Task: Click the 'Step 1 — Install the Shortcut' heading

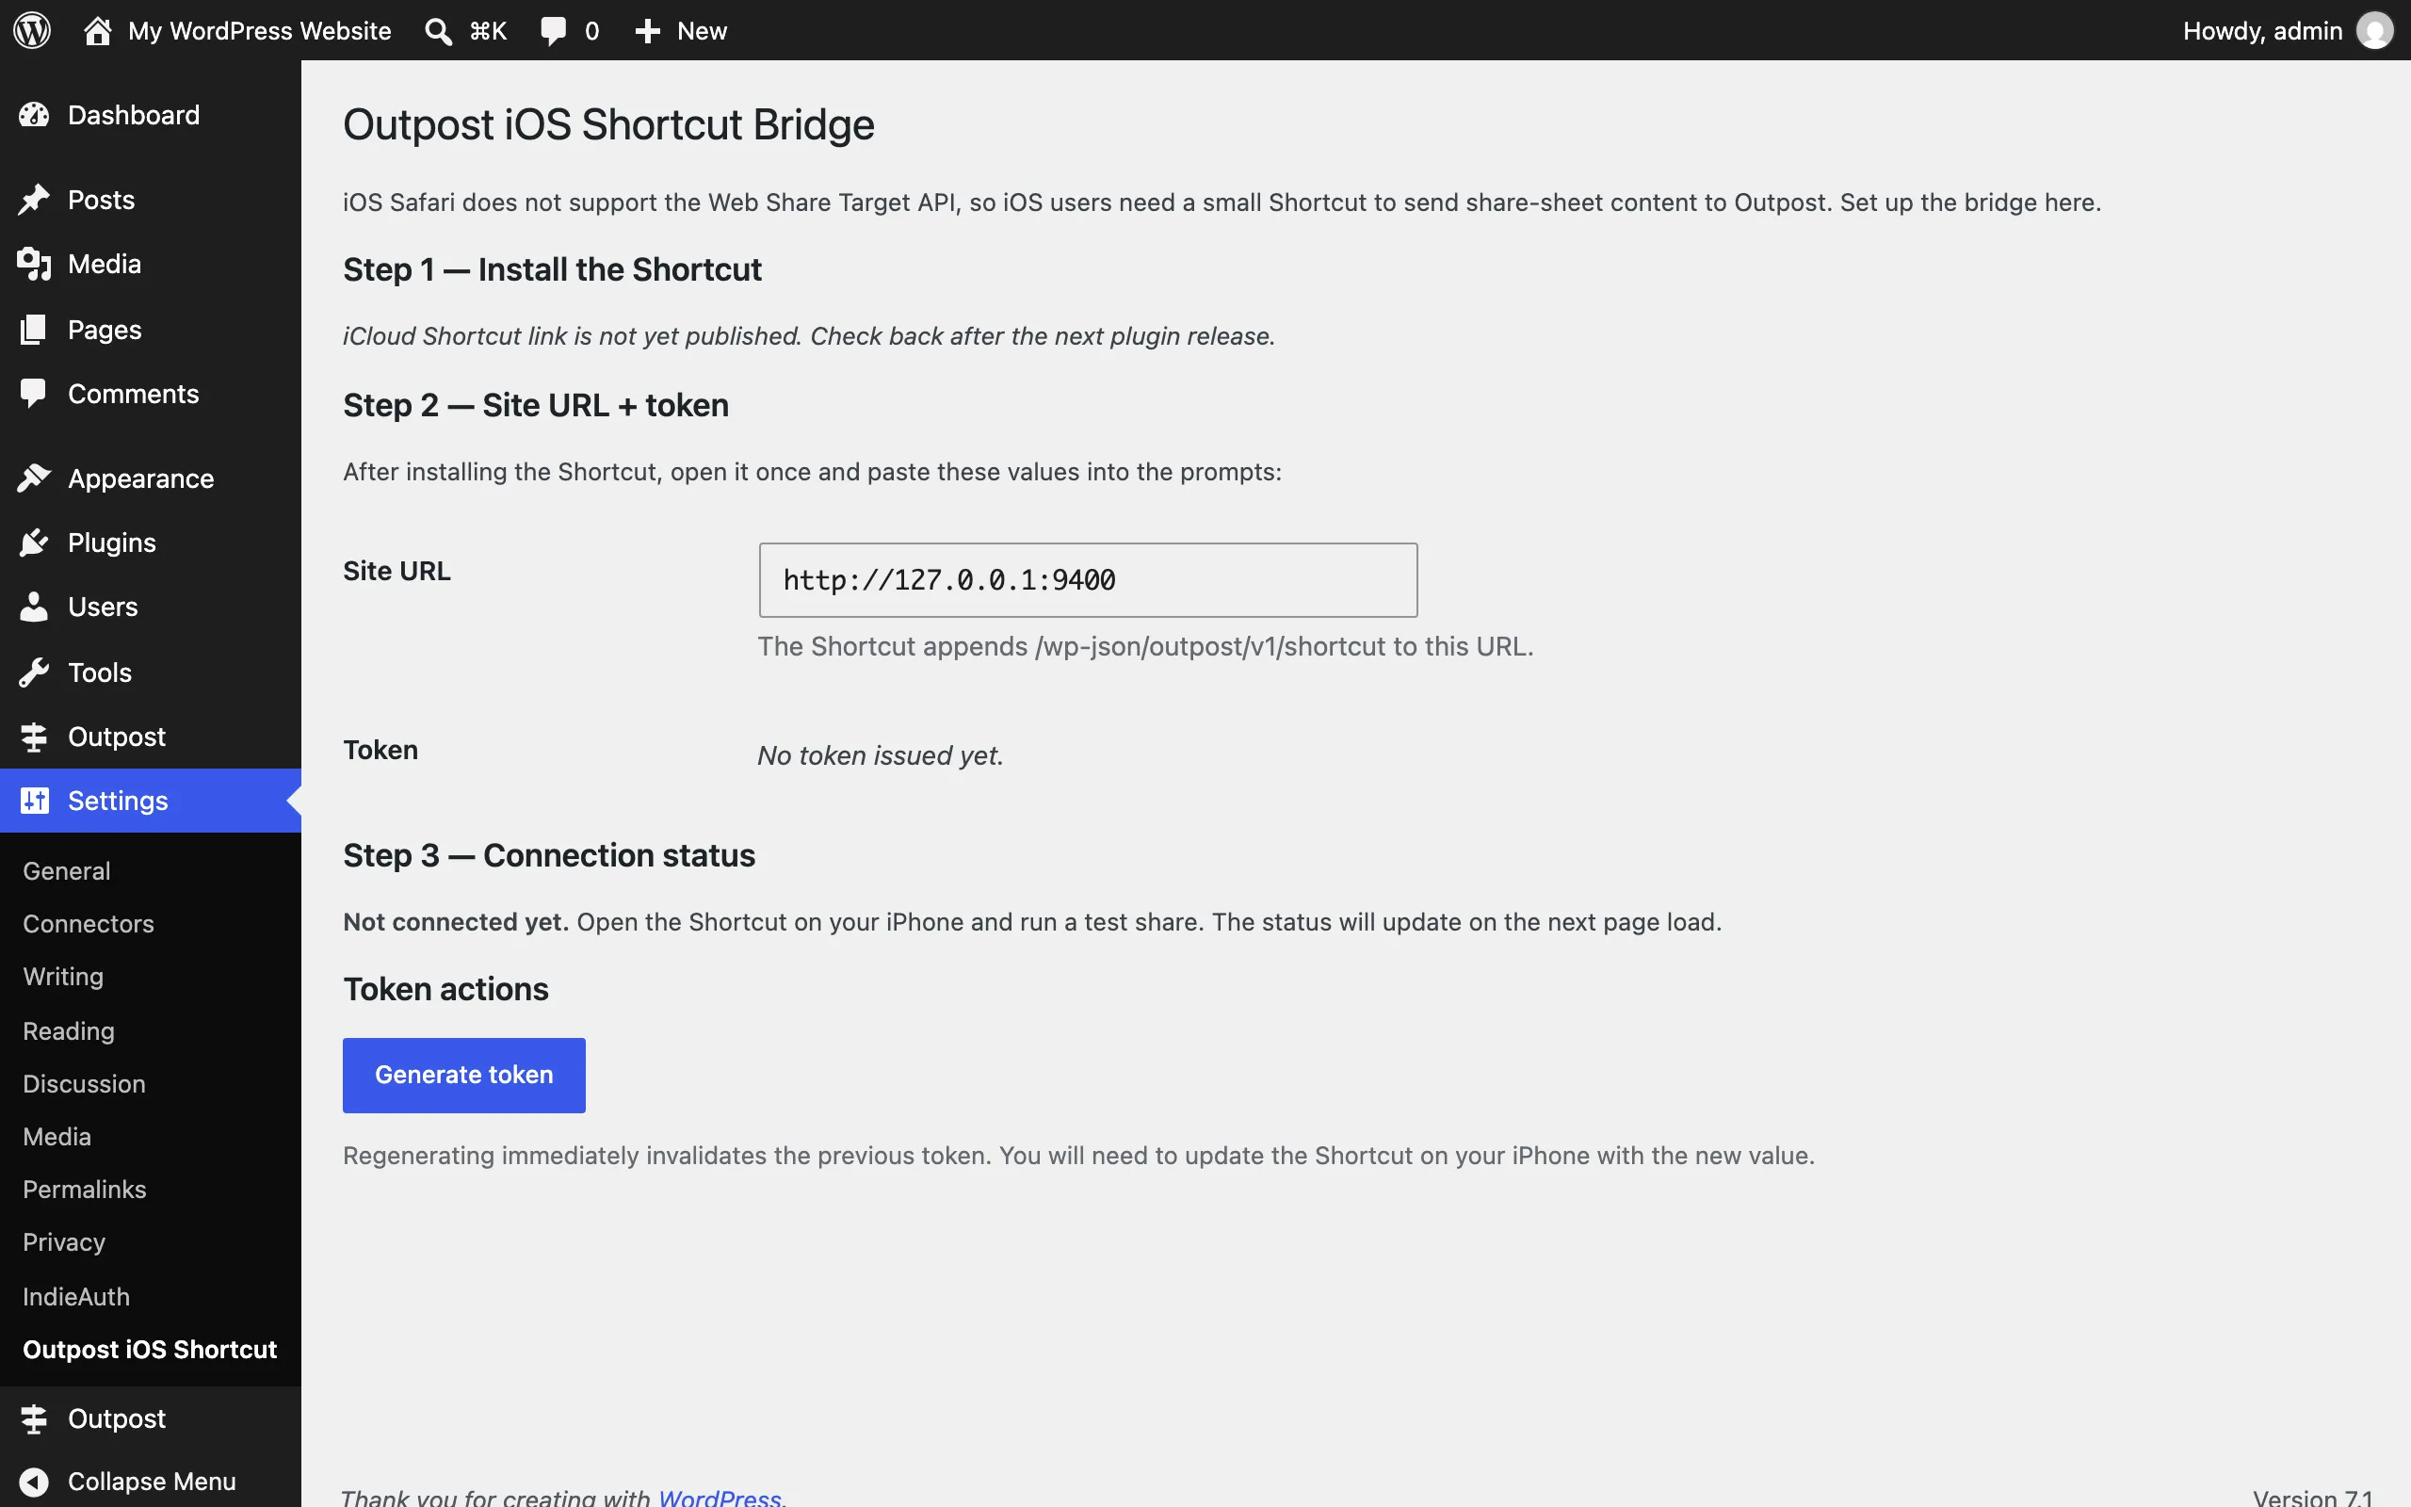Action: 552,270
